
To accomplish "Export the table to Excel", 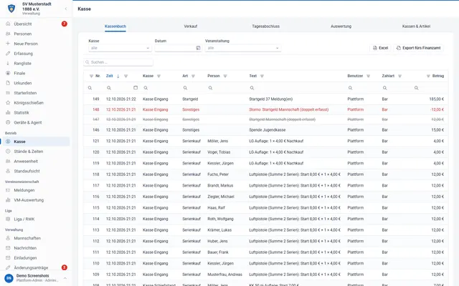I will click(x=381, y=48).
